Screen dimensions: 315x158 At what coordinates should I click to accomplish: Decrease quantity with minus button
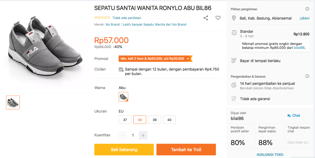[x=123, y=135]
